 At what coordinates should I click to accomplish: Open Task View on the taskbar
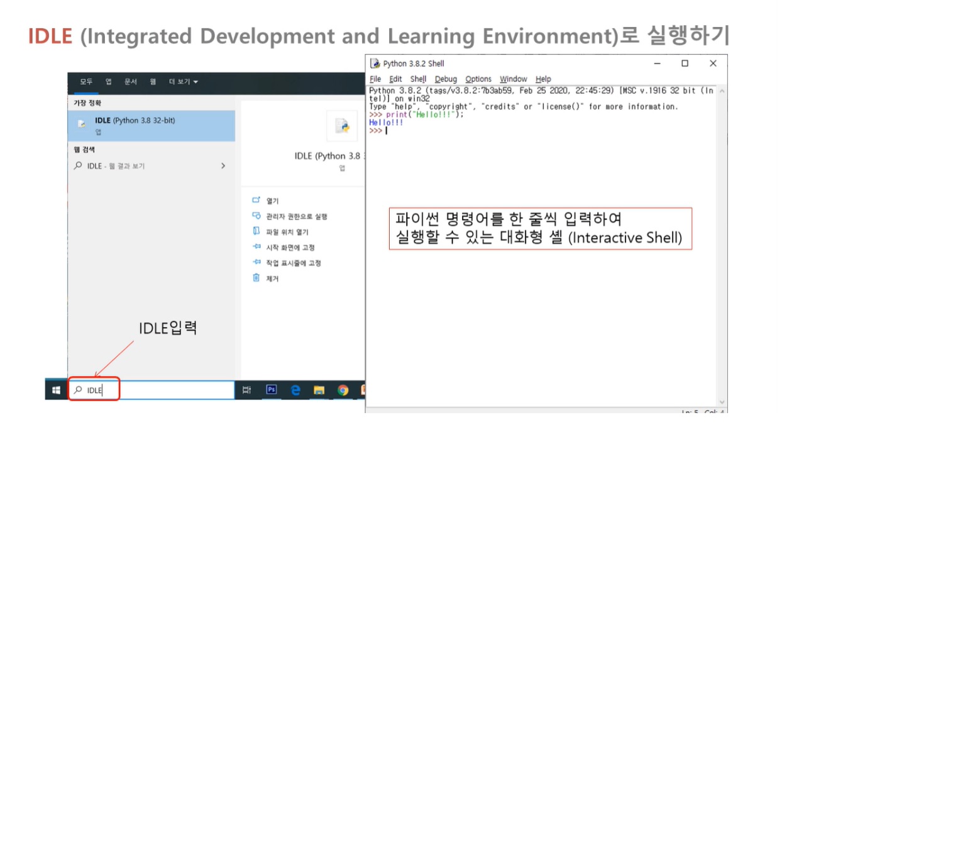click(x=246, y=390)
